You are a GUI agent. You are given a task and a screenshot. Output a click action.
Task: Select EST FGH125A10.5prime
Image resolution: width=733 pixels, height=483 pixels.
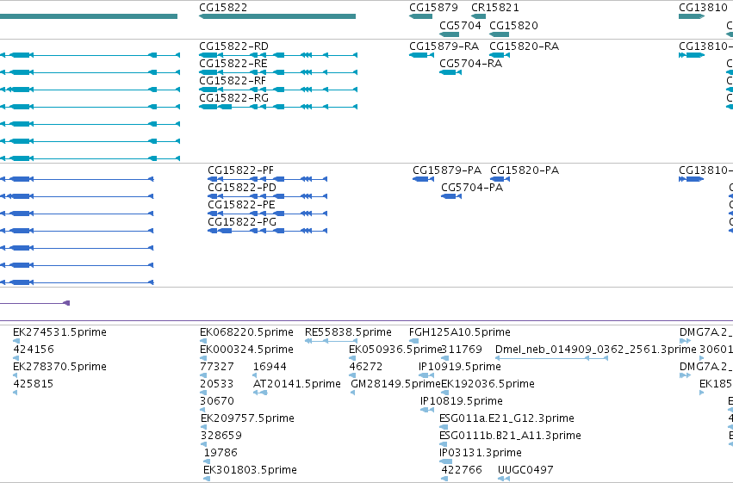tap(413, 341)
